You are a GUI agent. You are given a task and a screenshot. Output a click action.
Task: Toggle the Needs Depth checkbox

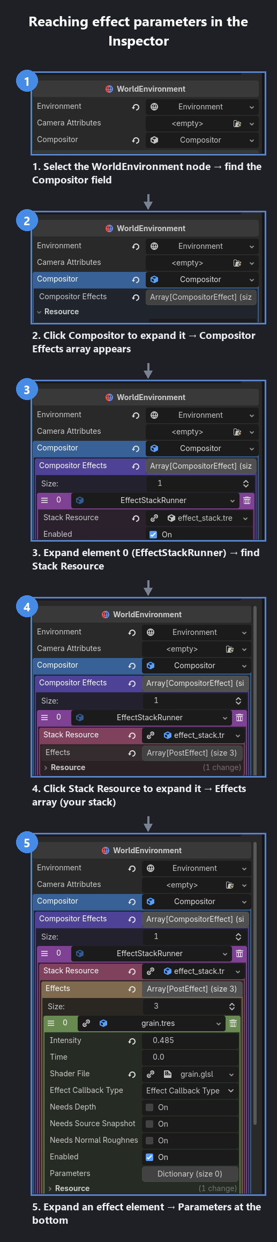point(149,1107)
